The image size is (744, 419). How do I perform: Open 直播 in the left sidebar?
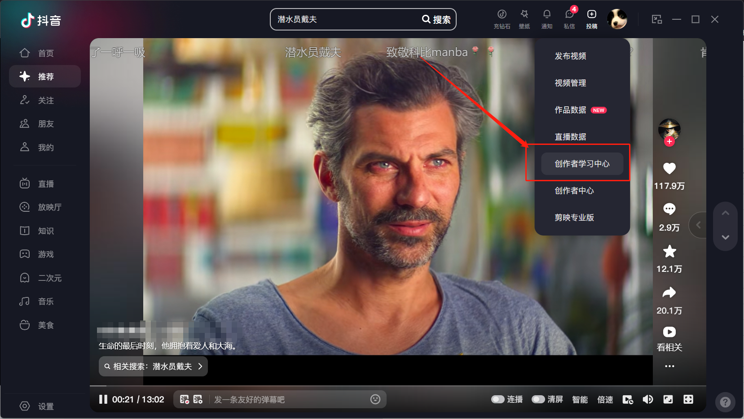[x=45, y=184]
